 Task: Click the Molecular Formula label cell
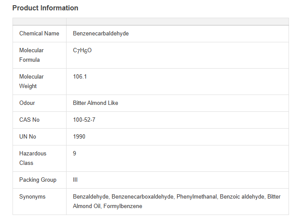tap(32, 55)
